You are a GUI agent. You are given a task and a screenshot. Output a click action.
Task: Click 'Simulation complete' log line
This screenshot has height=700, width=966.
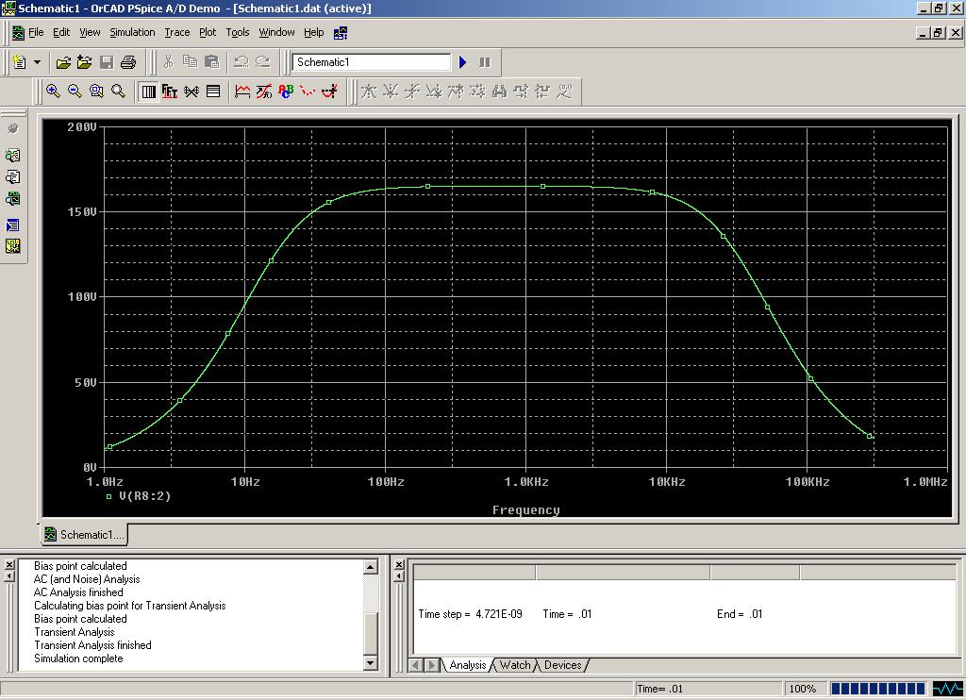click(78, 658)
